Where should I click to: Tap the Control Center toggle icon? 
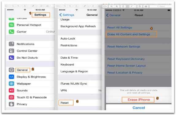11,51
